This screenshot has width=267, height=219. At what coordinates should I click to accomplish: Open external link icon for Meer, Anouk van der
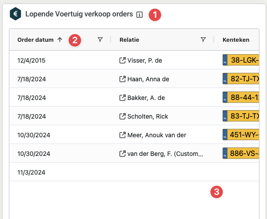tap(123, 135)
